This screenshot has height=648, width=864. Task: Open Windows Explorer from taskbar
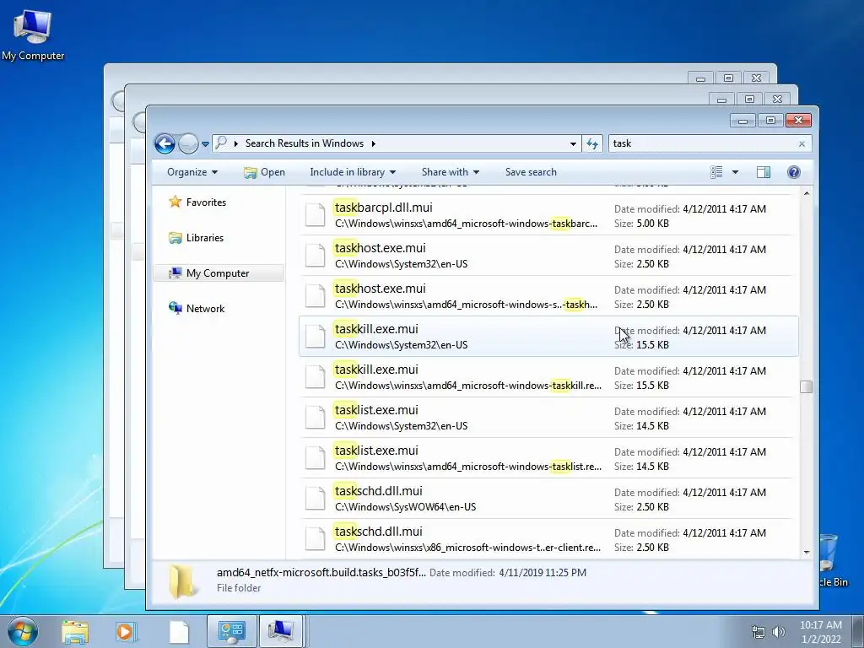pos(75,632)
